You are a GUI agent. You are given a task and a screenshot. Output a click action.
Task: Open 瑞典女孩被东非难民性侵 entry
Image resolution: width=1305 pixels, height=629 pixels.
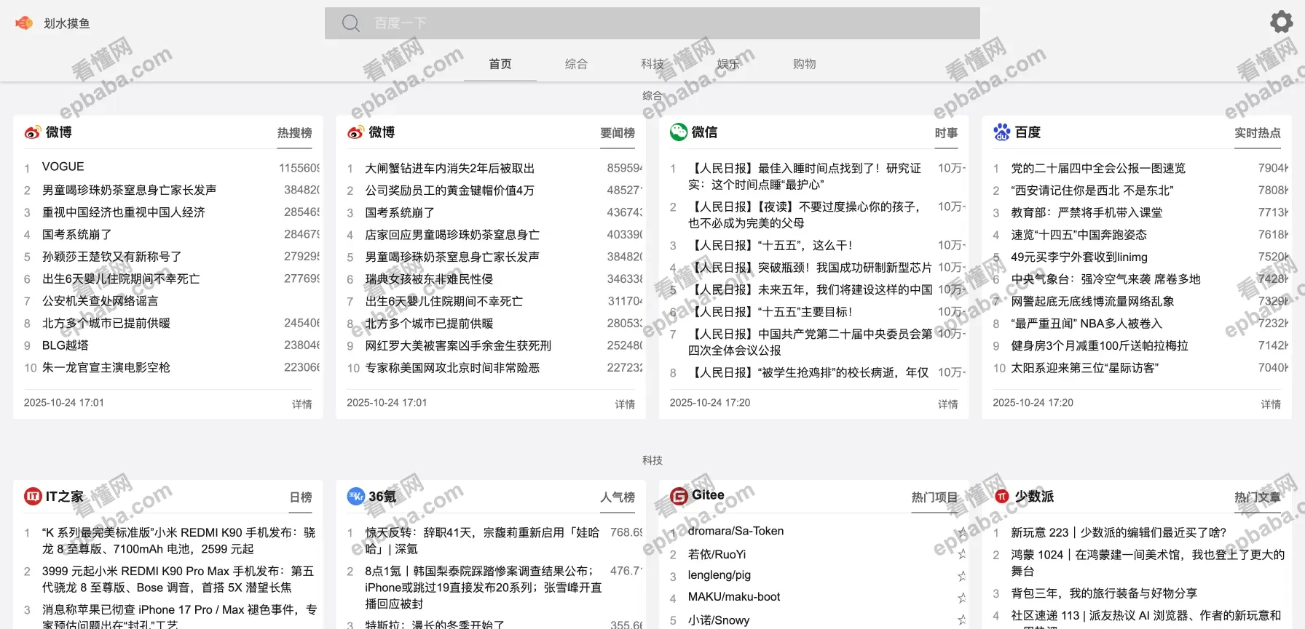(429, 279)
